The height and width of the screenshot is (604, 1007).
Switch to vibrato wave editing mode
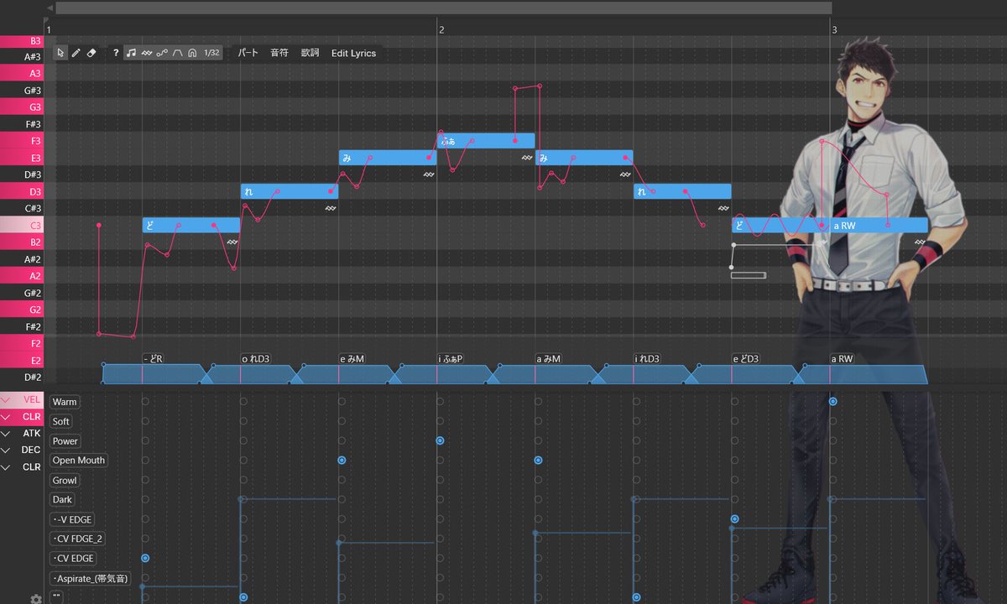tap(147, 53)
